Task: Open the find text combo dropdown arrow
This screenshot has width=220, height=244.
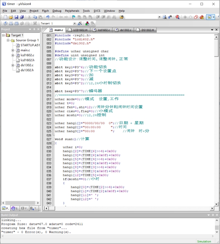Action: (159, 17)
